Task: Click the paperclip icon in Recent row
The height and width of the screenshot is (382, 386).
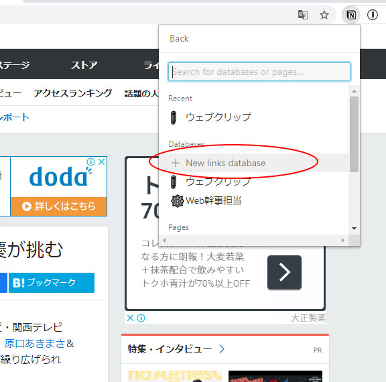Action: [174, 117]
